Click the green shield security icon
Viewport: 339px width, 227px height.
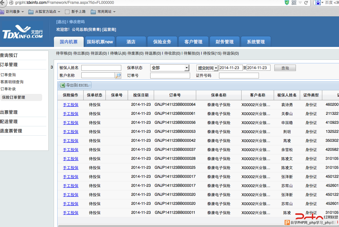pos(287,3)
